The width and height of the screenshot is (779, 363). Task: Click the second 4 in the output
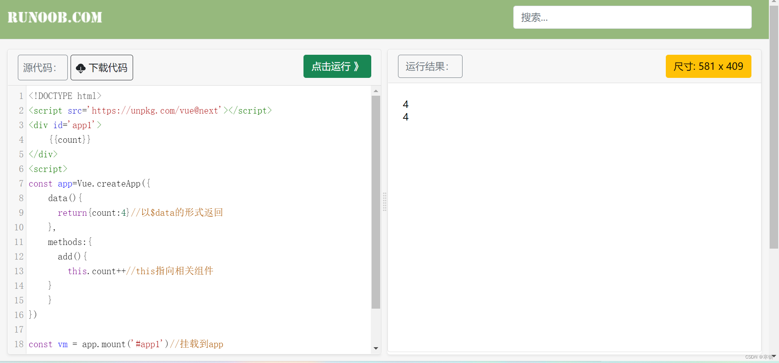coord(406,117)
